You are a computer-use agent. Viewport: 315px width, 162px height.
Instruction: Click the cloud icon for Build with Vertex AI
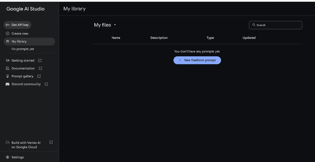tap(8, 142)
